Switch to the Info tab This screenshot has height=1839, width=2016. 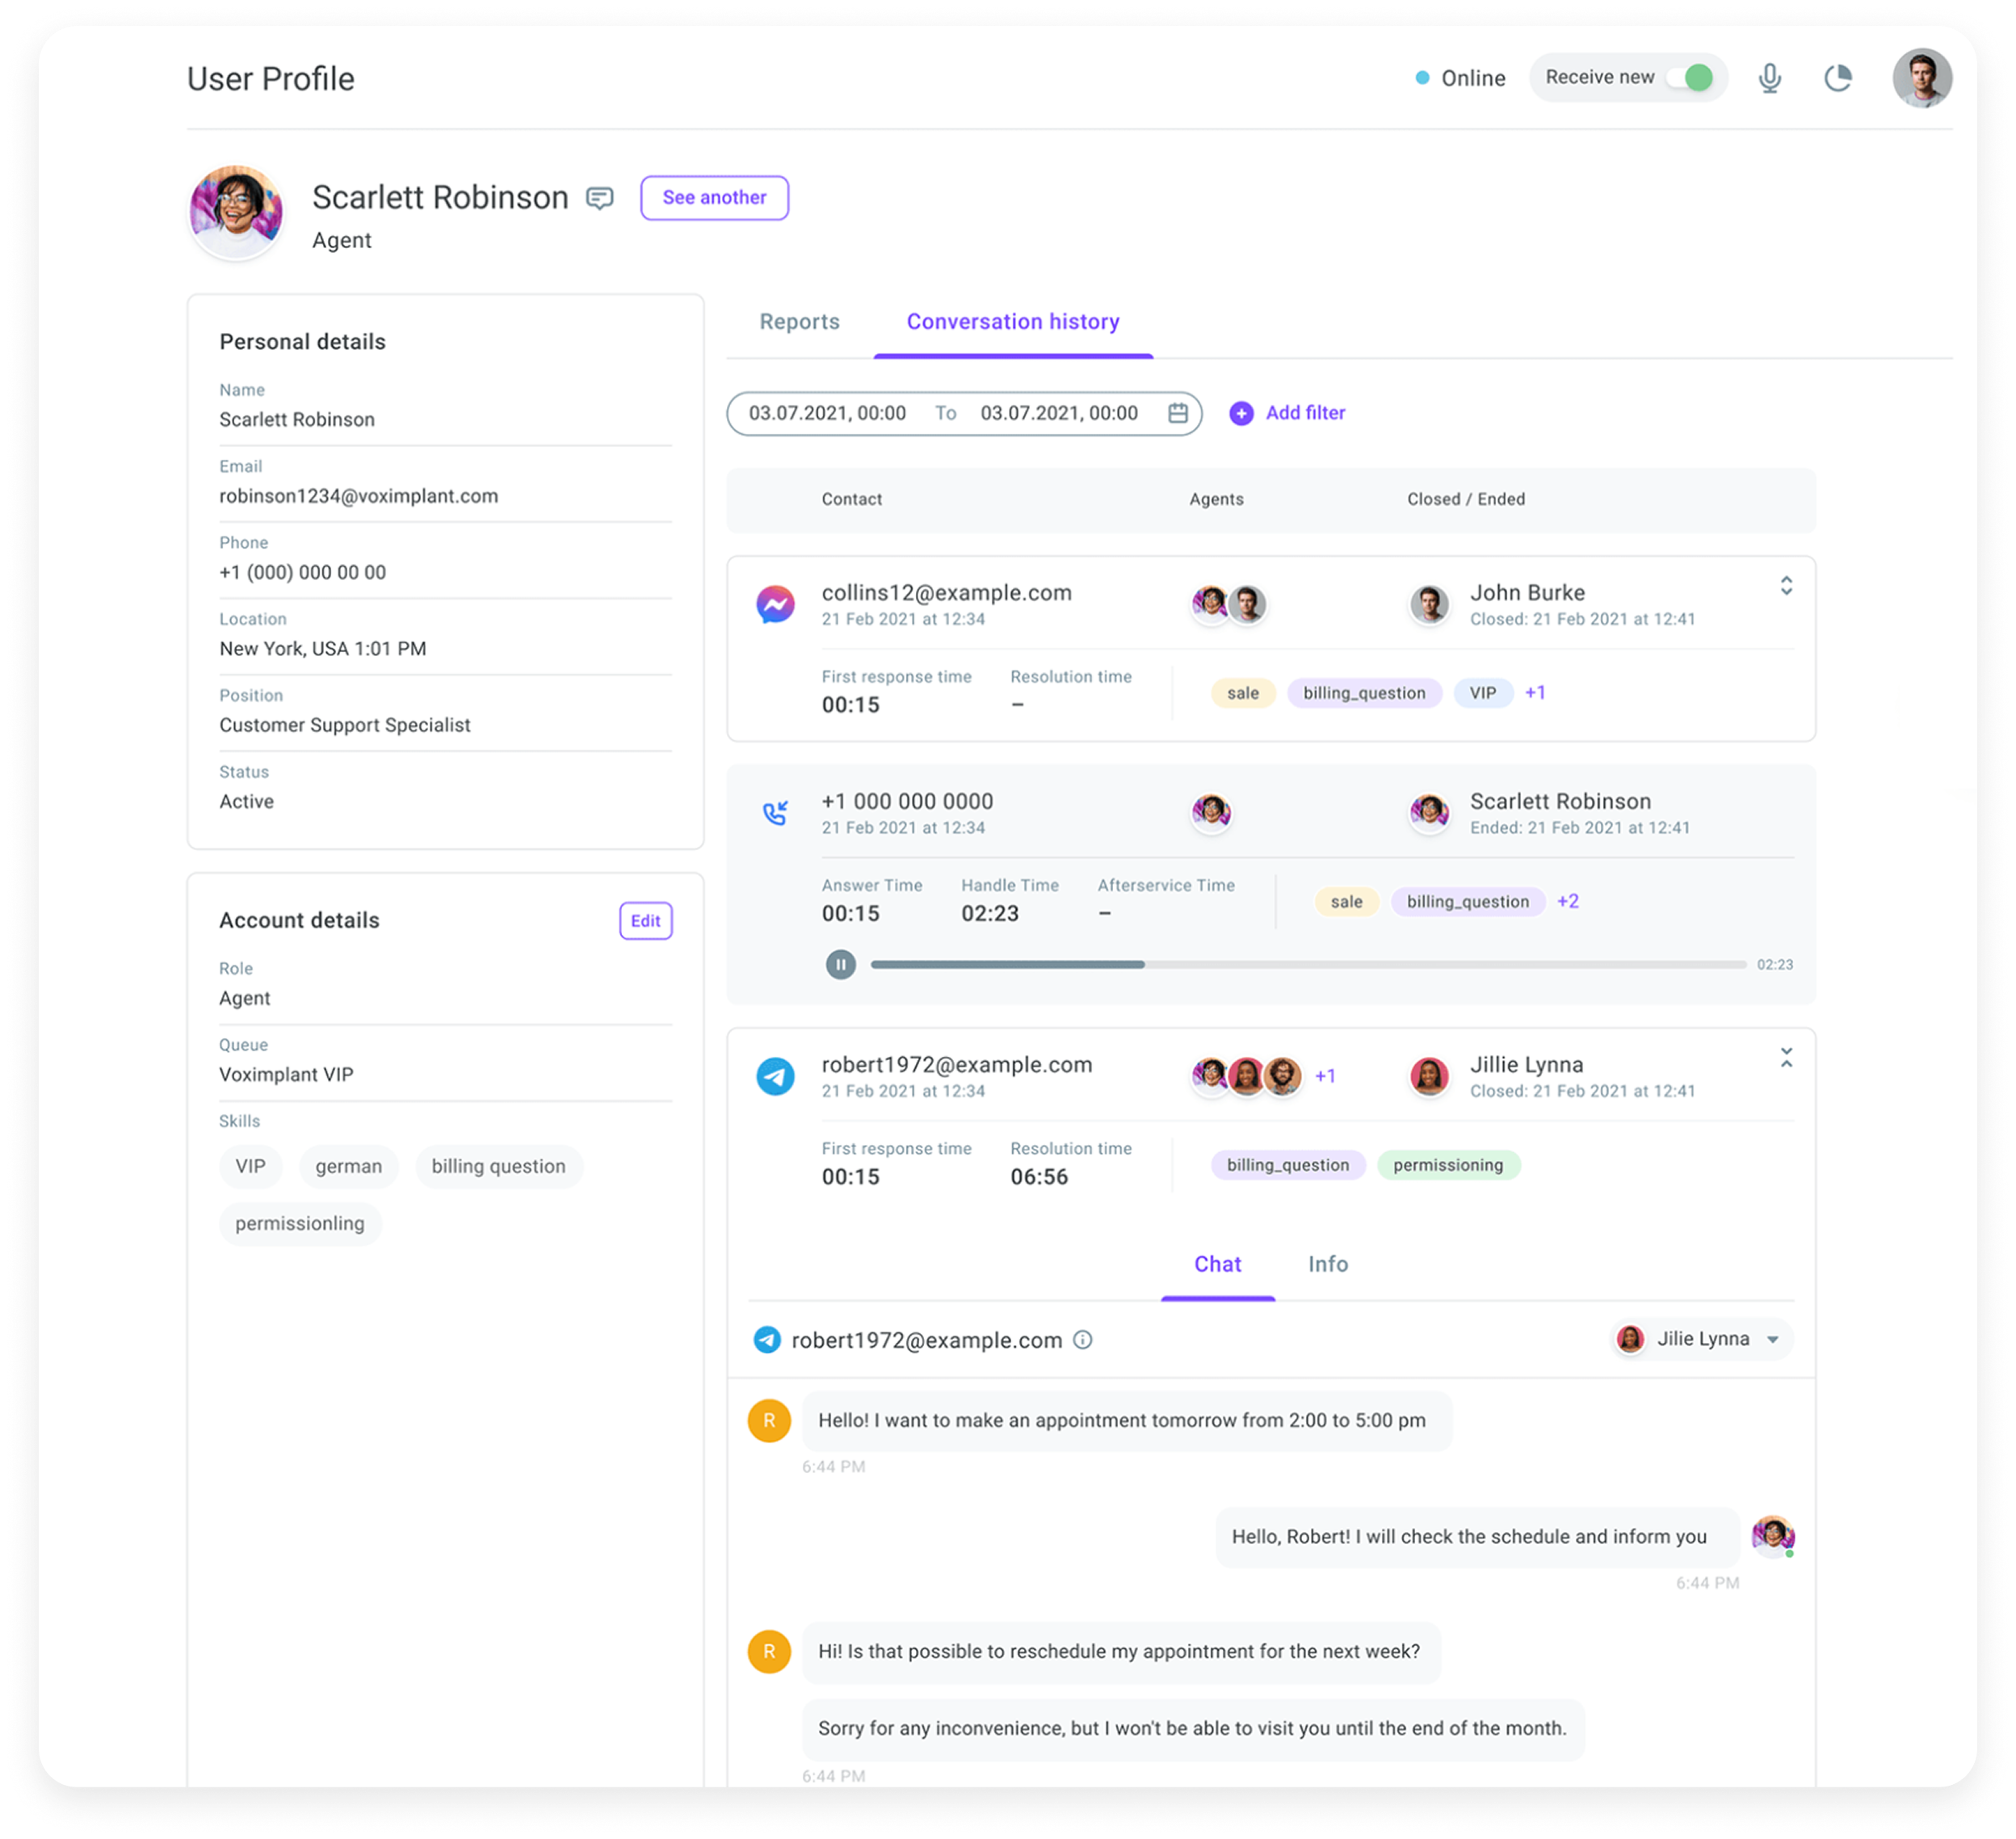pos(1327,1264)
